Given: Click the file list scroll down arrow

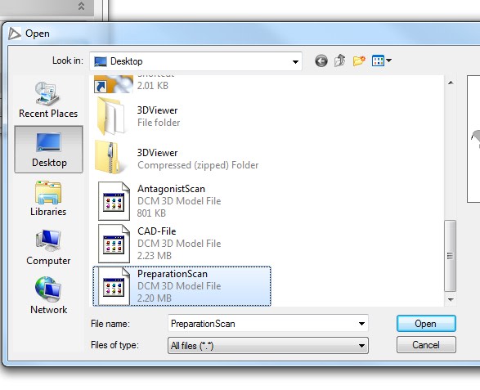Looking at the screenshot, I should [x=451, y=300].
